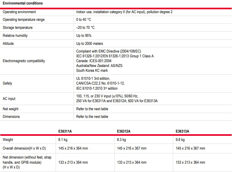Screen dimensions: 232x172
Task: Select the E36312A column header
Action: point(124,131)
